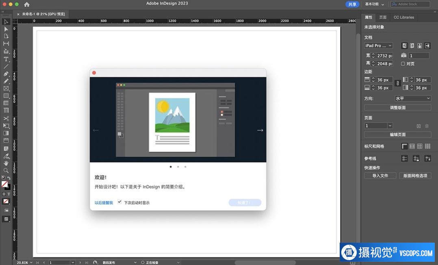Screen dimensions: 438x265
Task: Select the Vertical Grid tool
Action: pos(6,111)
